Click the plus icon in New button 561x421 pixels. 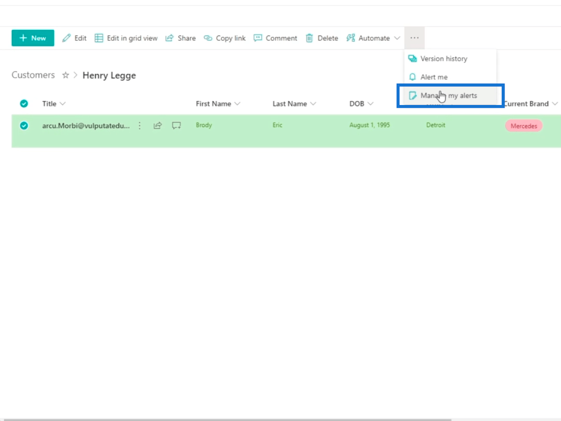tap(23, 38)
